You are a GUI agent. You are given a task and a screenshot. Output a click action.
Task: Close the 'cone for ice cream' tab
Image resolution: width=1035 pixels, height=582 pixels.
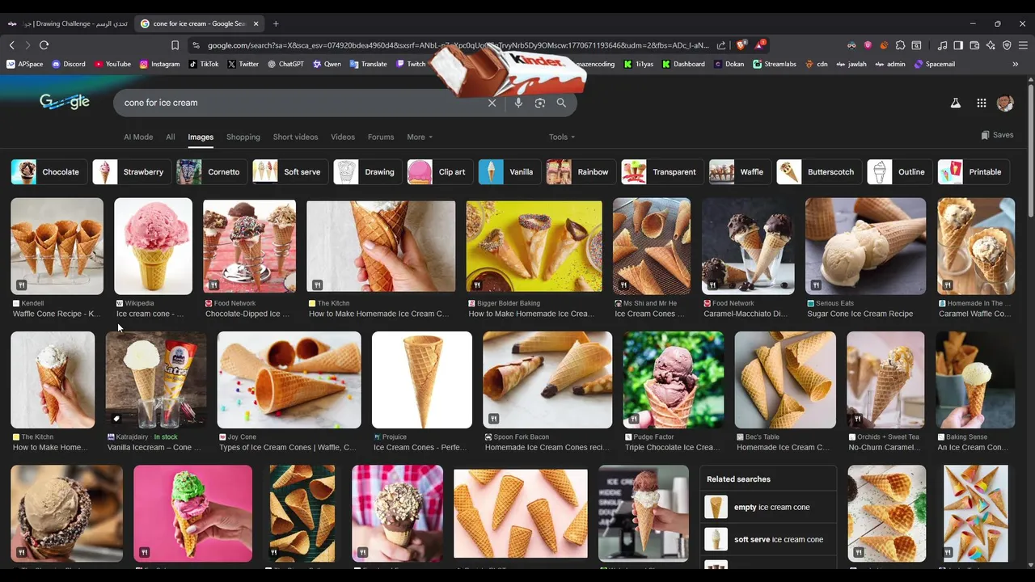[x=256, y=23]
